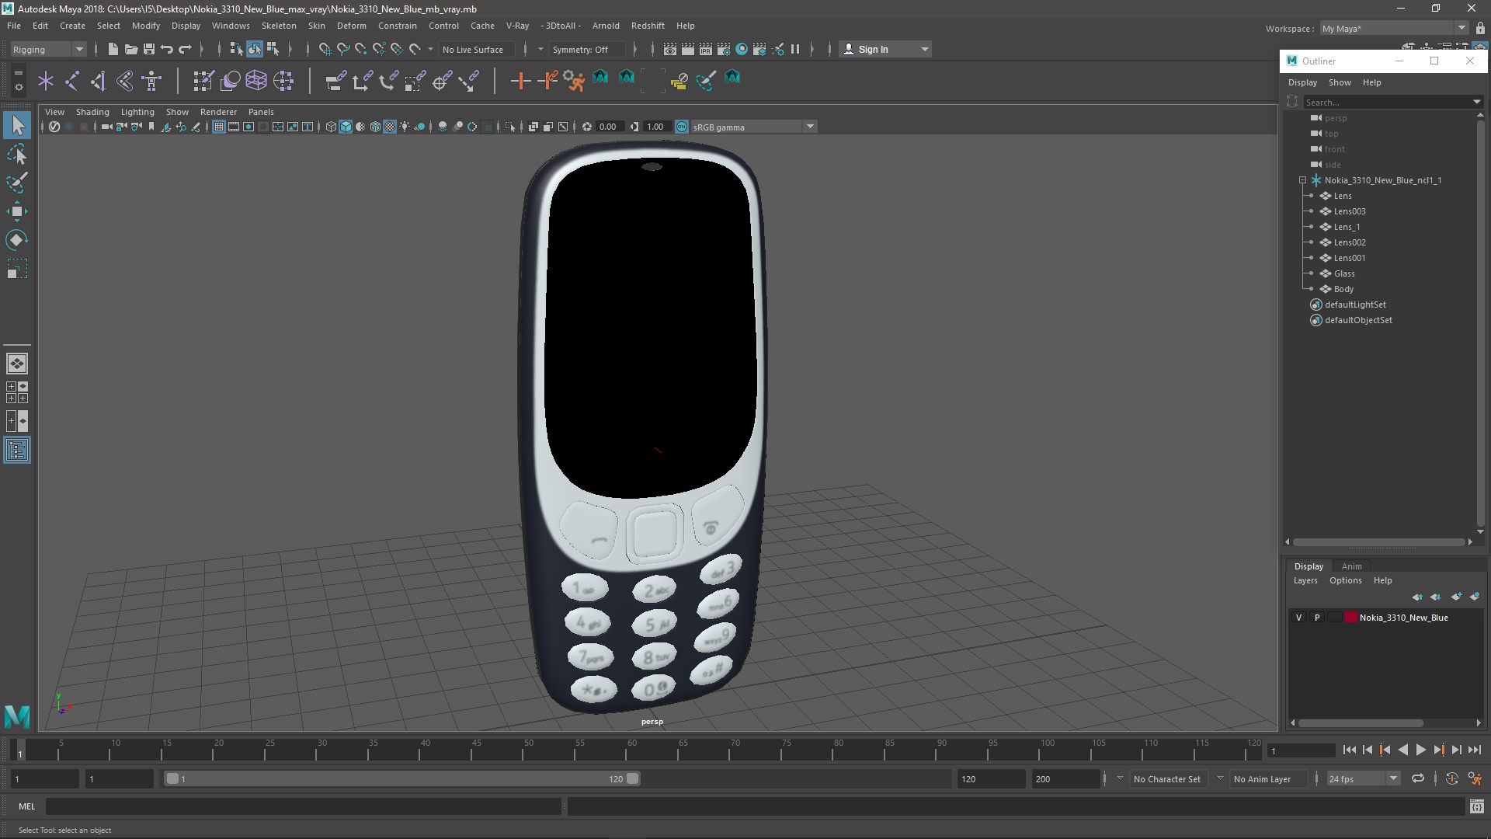
Task: Switch to the Anim layers tab
Action: point(1351,566)
